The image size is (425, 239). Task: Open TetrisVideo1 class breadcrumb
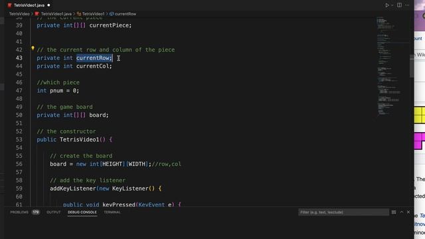(x=93, y=14)
